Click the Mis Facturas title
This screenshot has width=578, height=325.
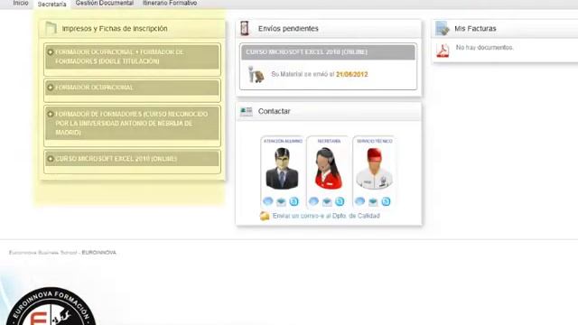[x=475, y=28]
